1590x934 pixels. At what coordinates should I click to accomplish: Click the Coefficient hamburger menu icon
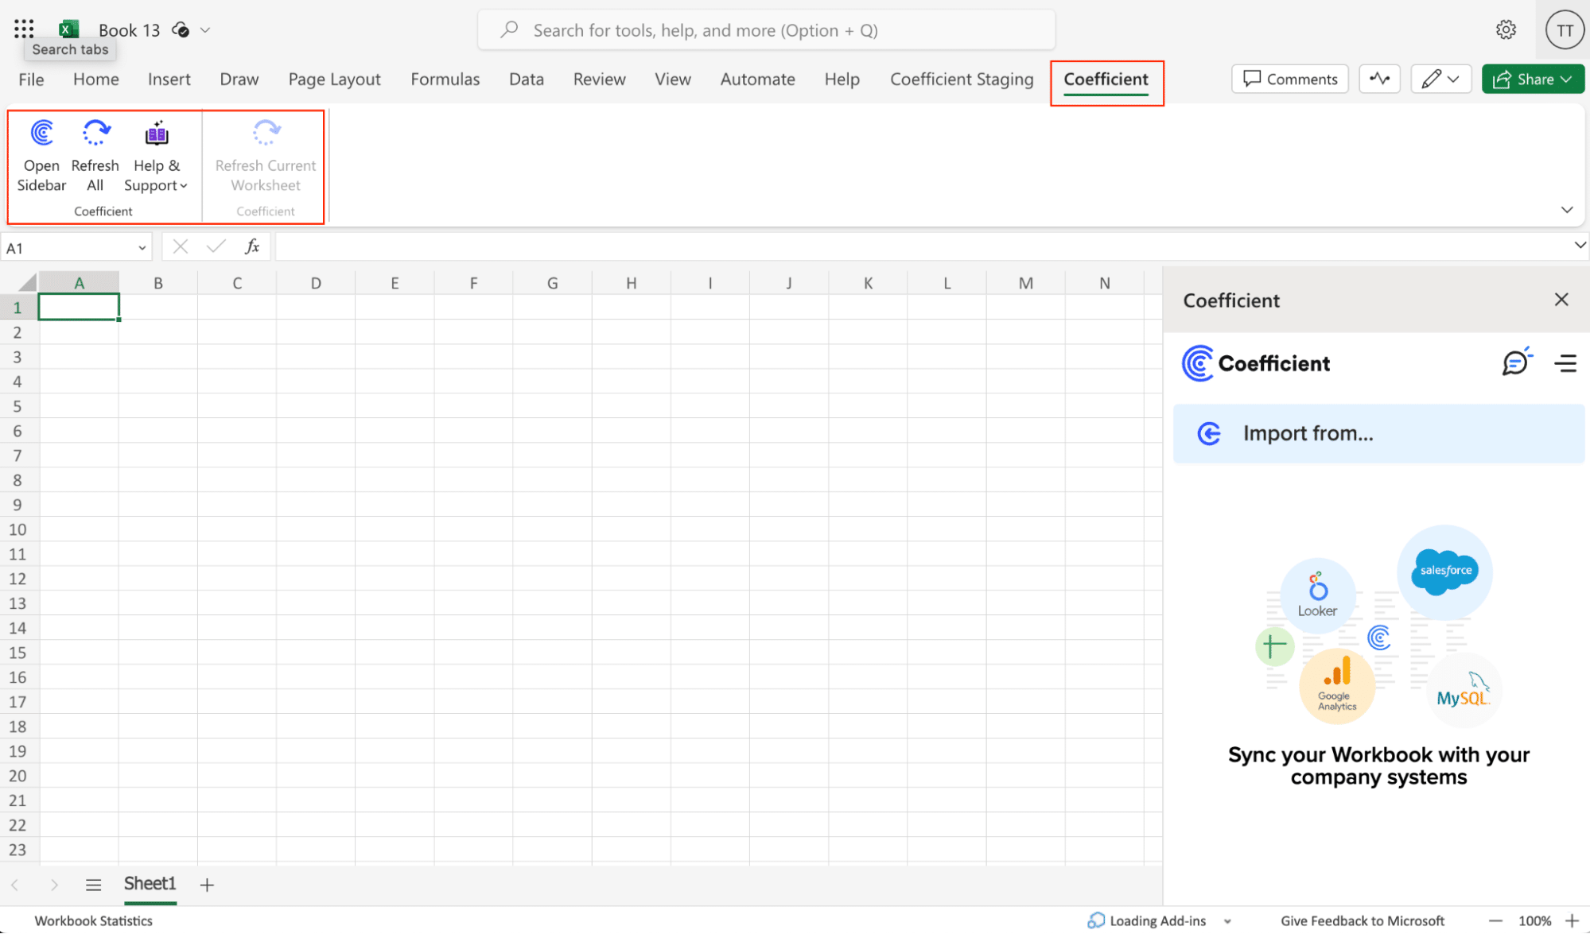[1567, 362]
